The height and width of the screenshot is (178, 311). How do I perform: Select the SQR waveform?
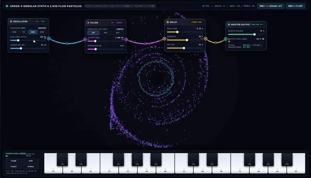[42, 32]
